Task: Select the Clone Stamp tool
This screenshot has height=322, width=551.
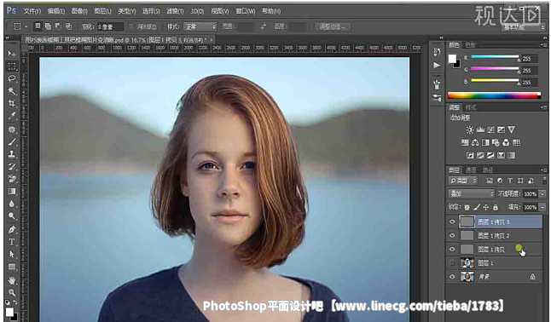Action: pyautogui.click(x=12, y=154)
